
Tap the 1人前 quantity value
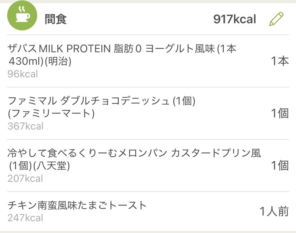click(x=274, y=212)
